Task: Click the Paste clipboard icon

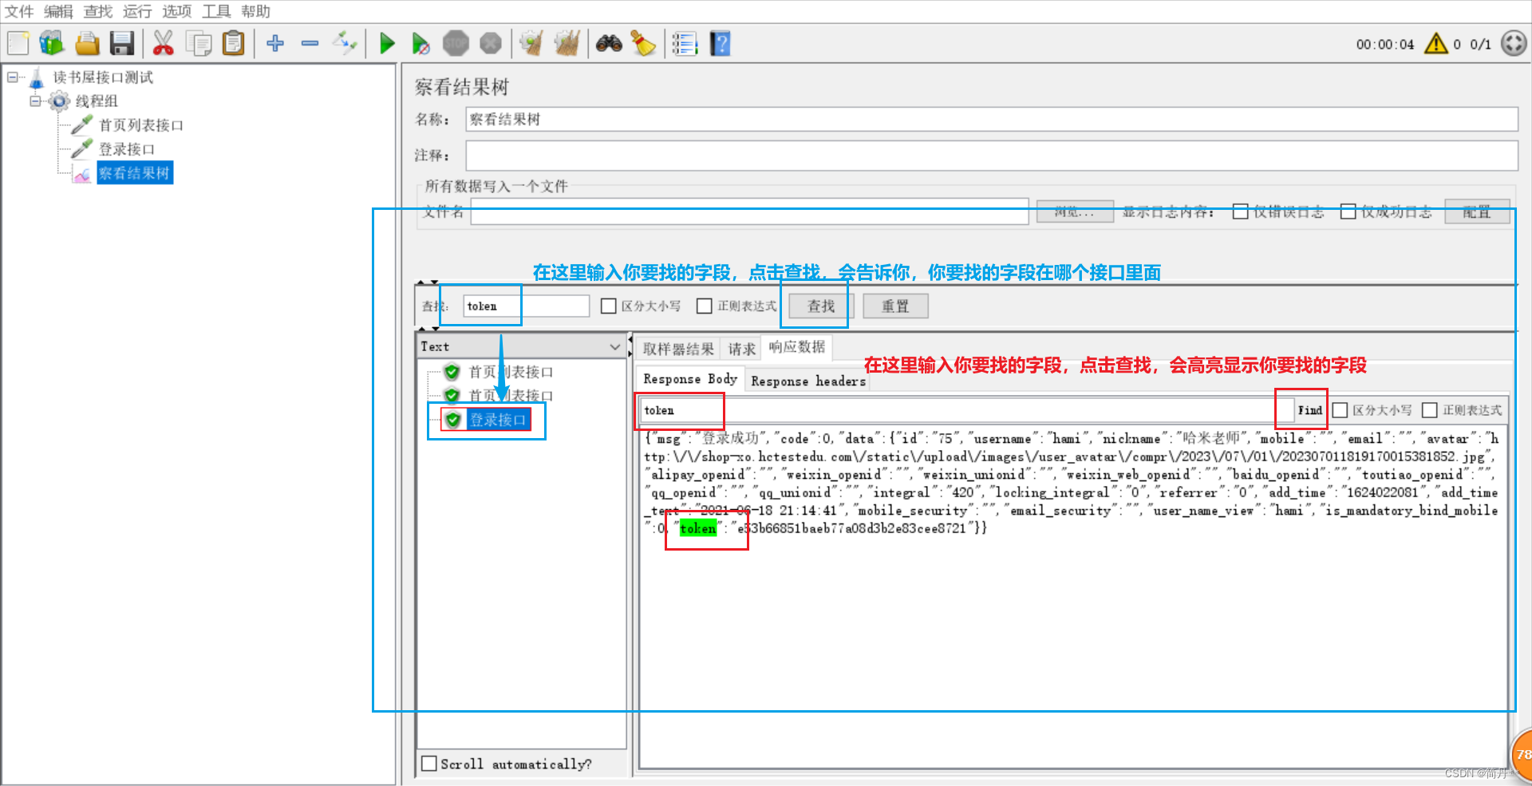Action: pyautogui.click(x=233, y=43)
